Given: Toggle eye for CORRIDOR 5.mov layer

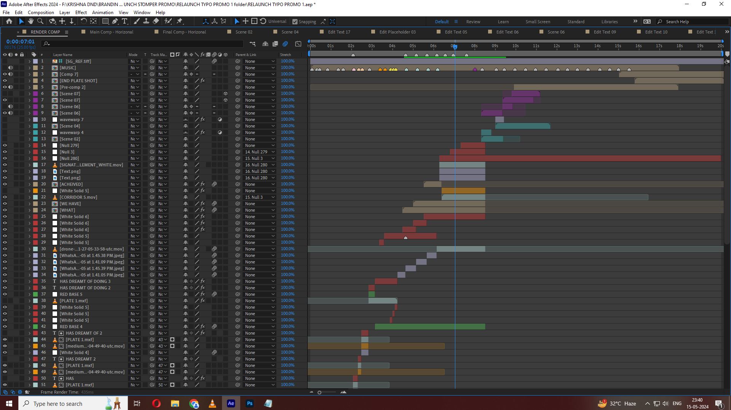Looking at the screenshot, I should [x=5, y=197].
